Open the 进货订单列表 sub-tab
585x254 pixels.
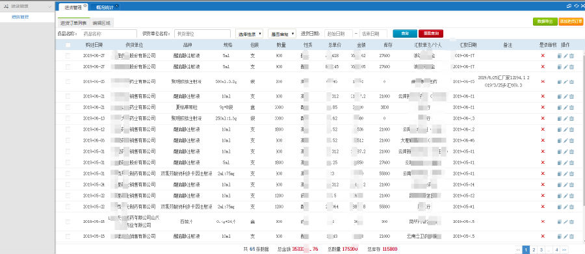tap(73, 23)
